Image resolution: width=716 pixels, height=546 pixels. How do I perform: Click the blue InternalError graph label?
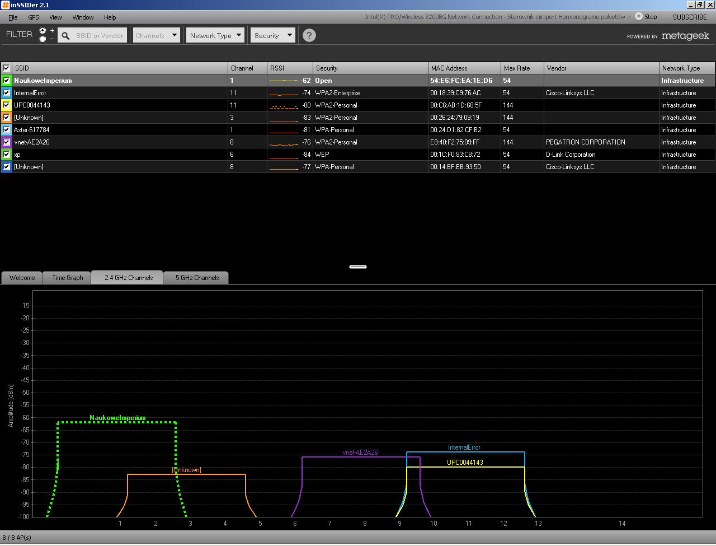(x=464, y=447)
